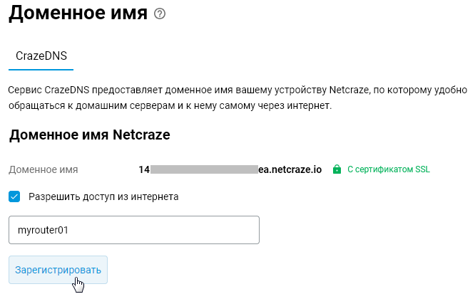Click the 'Доменное имя Netcraze' section heading
This screenshot has height=299, width=475.
89,134
